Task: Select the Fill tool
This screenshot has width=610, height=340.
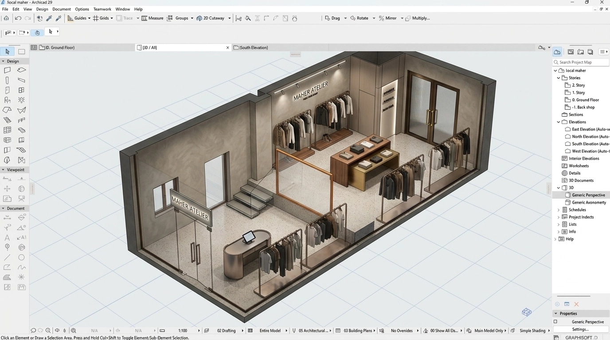Action: [7, 277]
